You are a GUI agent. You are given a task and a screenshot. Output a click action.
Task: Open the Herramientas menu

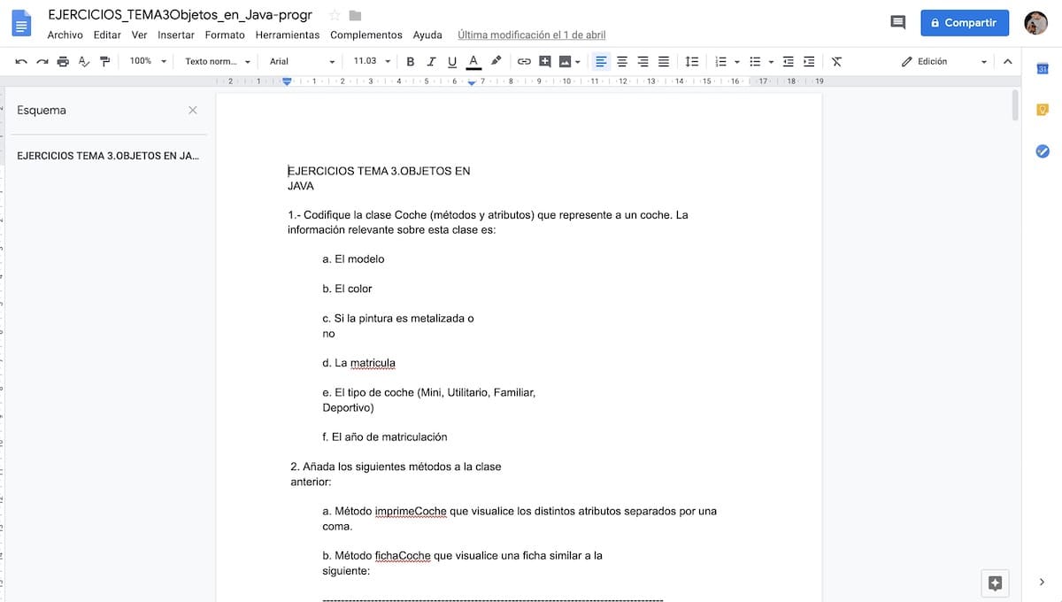(287, 35)
